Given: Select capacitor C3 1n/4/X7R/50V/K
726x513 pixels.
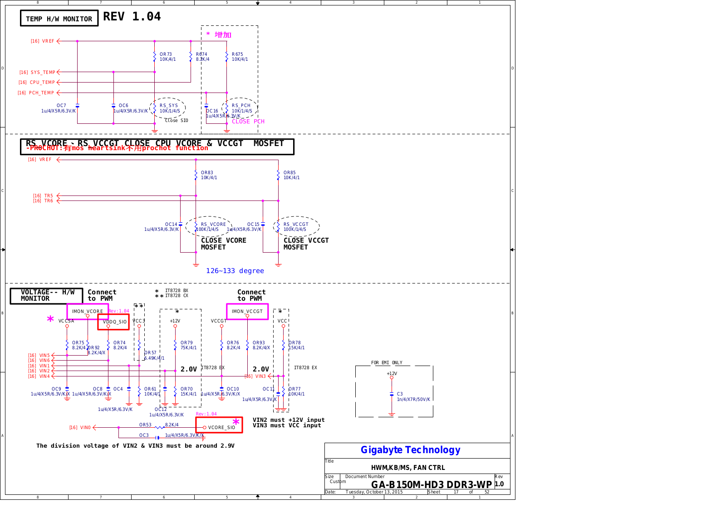Looking at the screenshot, I should pyautogui.click(x=413, y=397).
